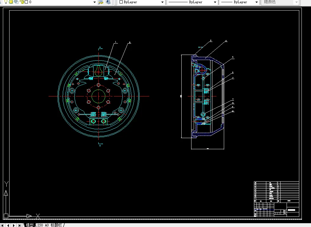Screen dimensions: 311x227
Task: Jump to last layout tab arrow
Action: tap(19, 225)
